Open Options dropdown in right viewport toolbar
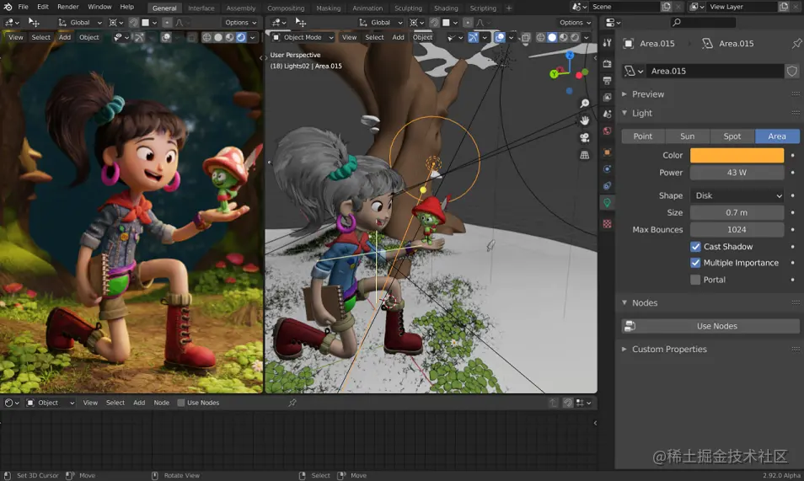 coord(575,23)
